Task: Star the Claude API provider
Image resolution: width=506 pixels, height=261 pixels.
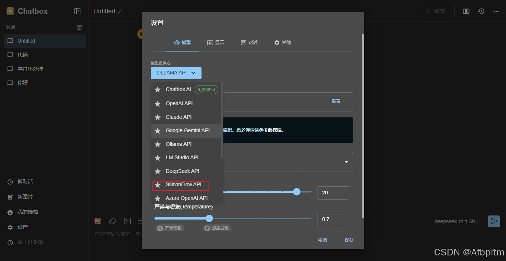Action: 158,117
